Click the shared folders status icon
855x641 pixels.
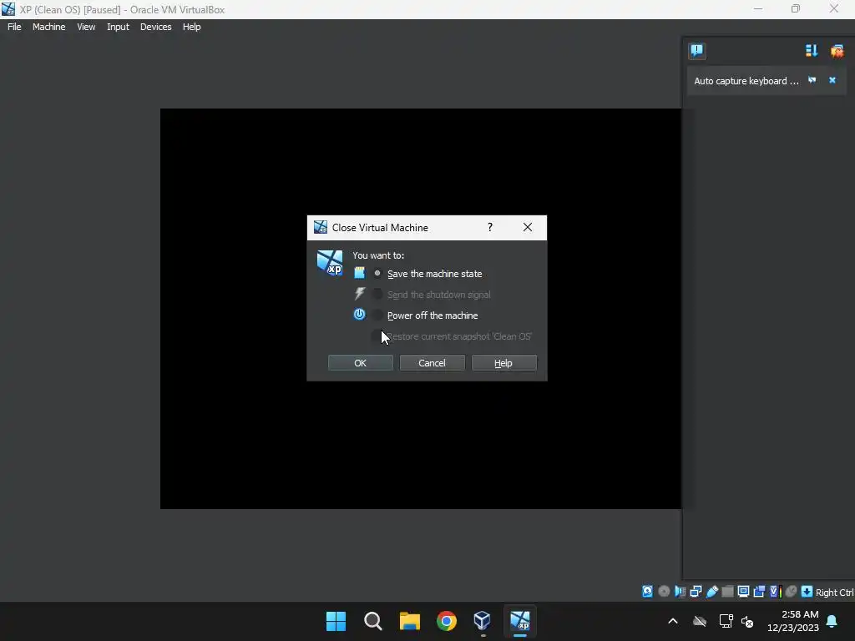[727, 592]
